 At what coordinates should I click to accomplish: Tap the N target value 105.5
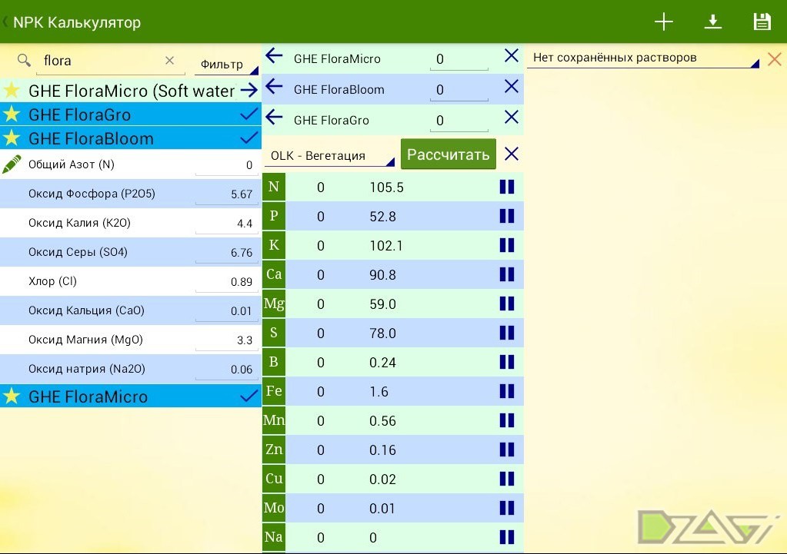[386, 187]
